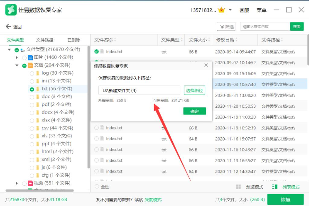Viewport: 311px width, 209px height.
Task: Click the save path D:\新建文件夹 (4) field
Action: click(x=139, y=90)
